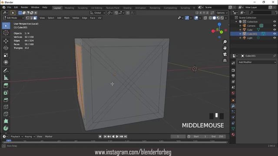278x156 pixels.
Task: Toggle Collection checkbox in outliner
Action: 240,22
